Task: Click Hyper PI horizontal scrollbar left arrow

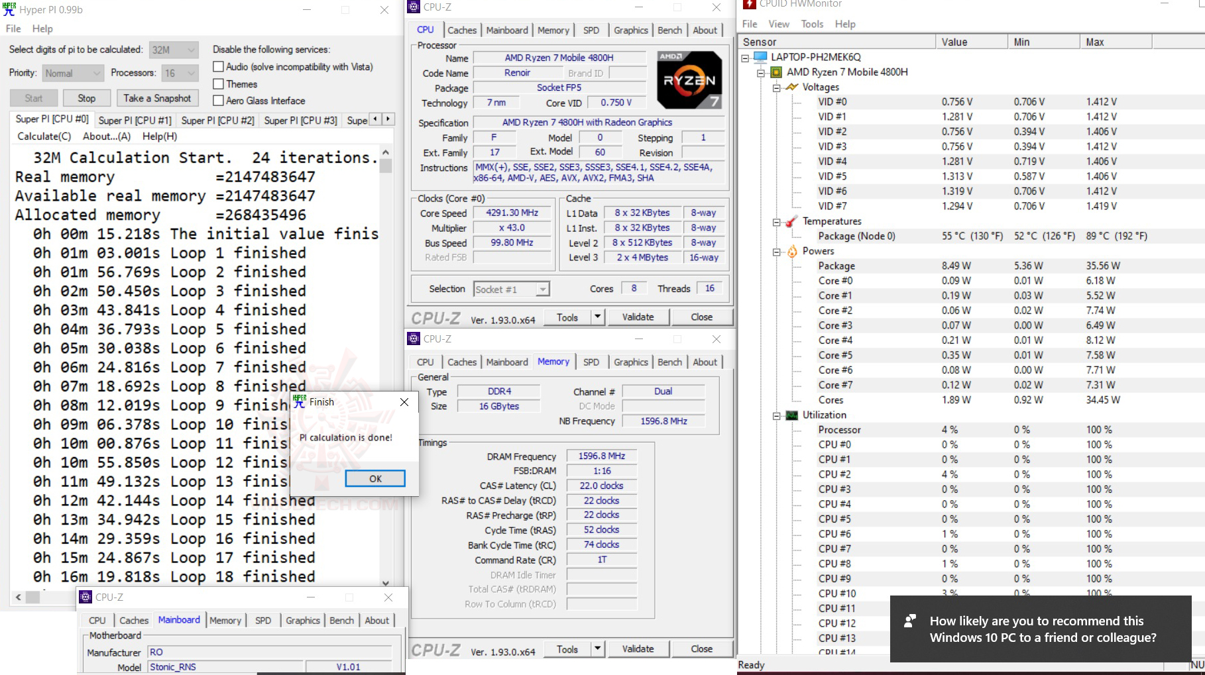Action: click(19, 597)
